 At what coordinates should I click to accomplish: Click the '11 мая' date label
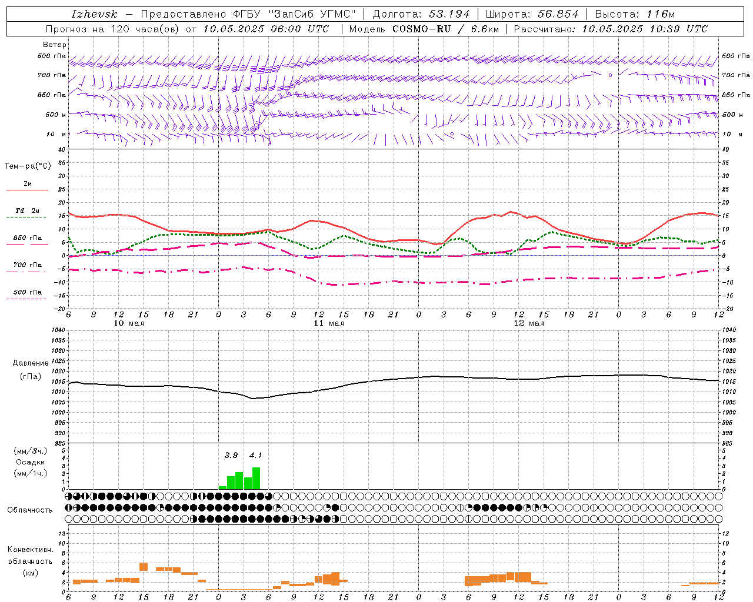(x=329, y=323)
